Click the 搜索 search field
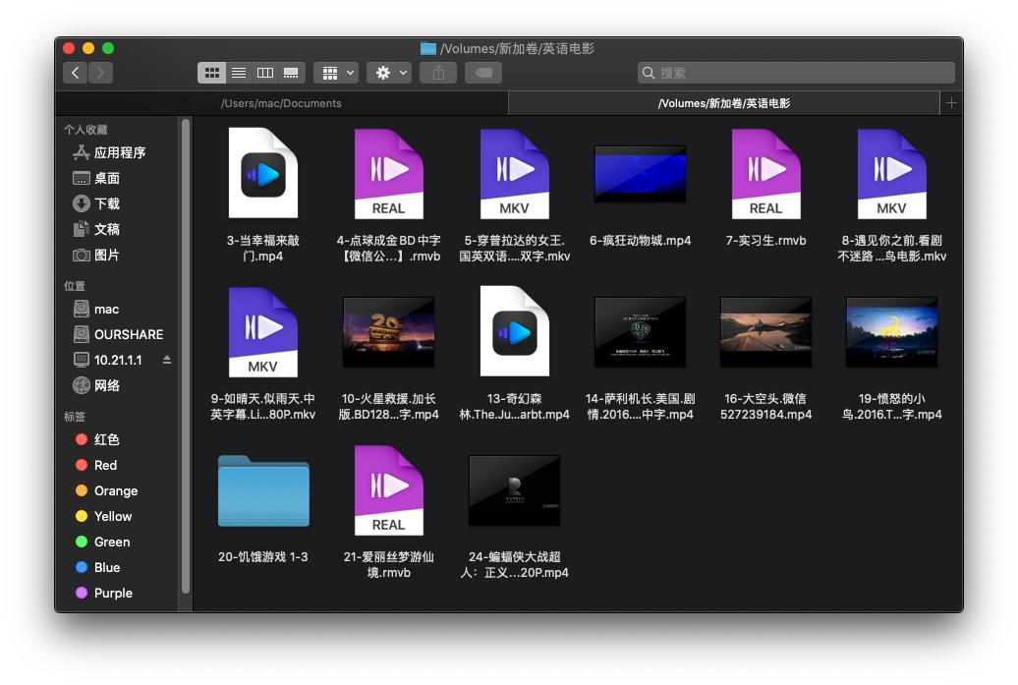 click(x=796, y=72)
